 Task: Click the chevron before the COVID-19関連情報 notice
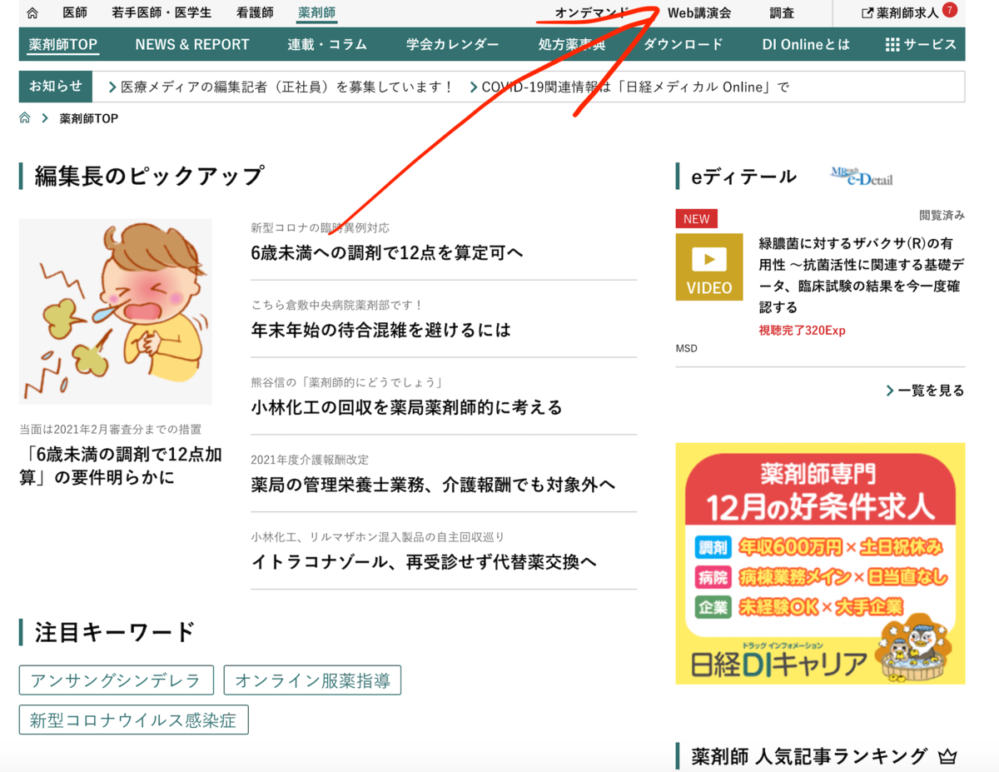pos(474,87)
